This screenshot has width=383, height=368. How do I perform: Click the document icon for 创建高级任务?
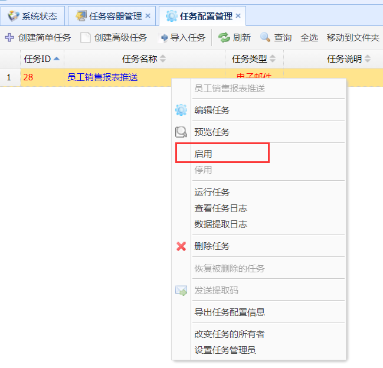86,38
